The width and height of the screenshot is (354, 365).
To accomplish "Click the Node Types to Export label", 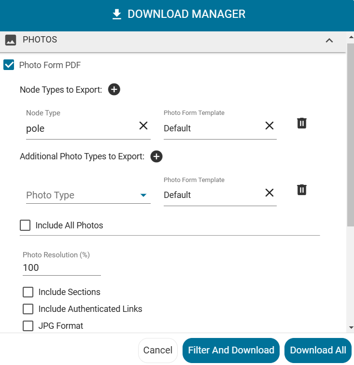I will [x=61, y=90].
